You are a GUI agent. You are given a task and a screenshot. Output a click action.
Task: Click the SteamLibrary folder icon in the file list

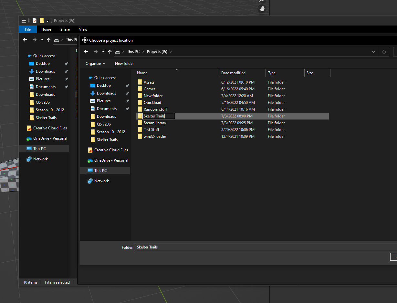[x=140, y=123]
